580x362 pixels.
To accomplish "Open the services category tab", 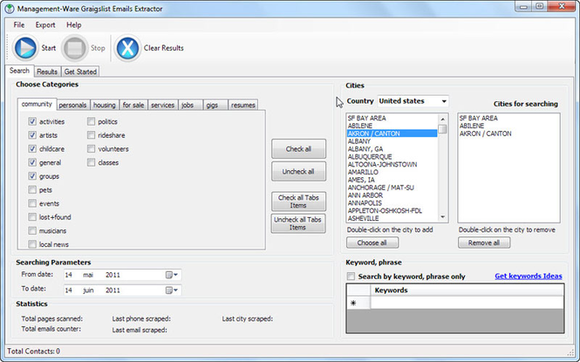I will click(162, 105).
